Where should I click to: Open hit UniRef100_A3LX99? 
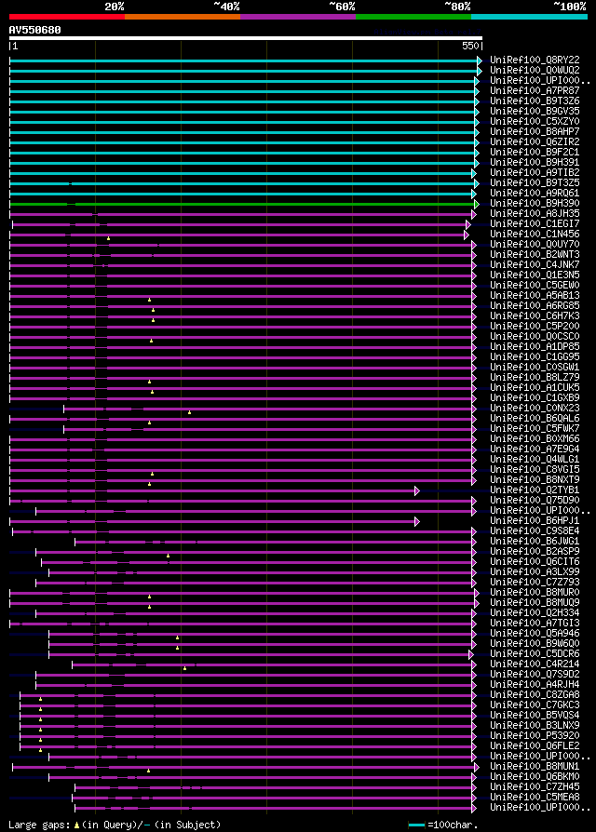(x=535, y=572)
